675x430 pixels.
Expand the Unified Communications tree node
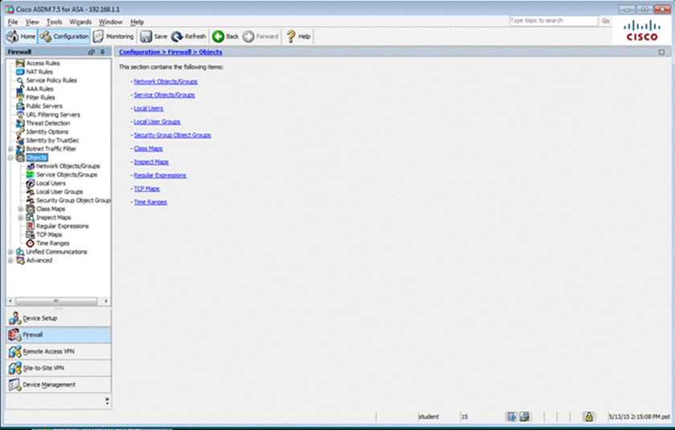10,252
